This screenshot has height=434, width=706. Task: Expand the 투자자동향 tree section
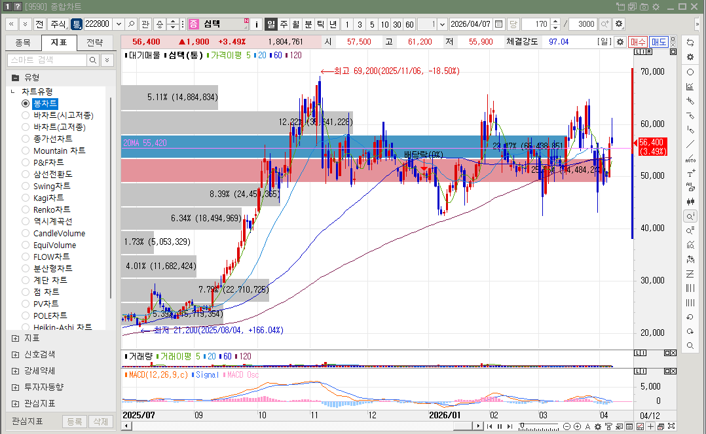click(15, 387)
